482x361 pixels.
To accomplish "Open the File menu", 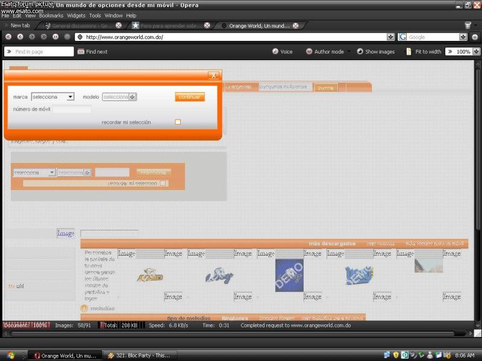I will (5, 16).
